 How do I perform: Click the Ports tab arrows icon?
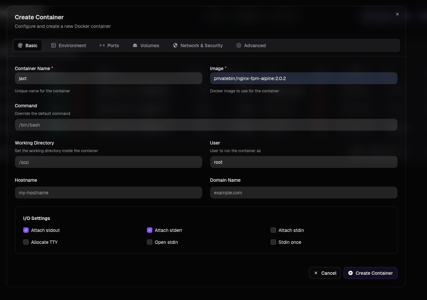[x=102, y=46]
